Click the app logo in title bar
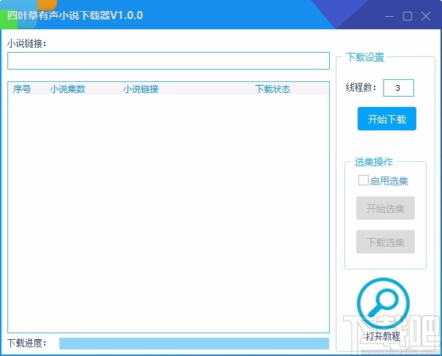 pos(28,14)
